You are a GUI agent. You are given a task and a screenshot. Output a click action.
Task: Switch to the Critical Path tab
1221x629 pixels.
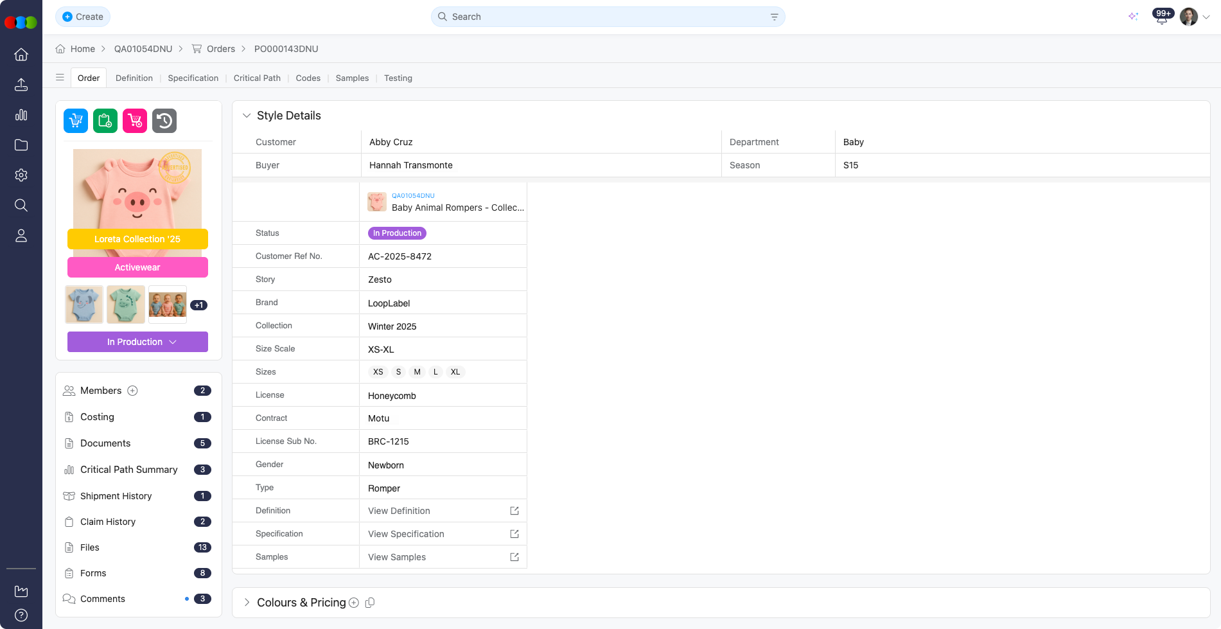(x=257, y=78)
